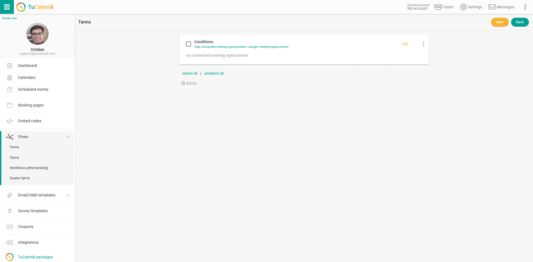Open Messages envelope icon
This screenshot has width=533, height=262.
click(x=492, y=7)
